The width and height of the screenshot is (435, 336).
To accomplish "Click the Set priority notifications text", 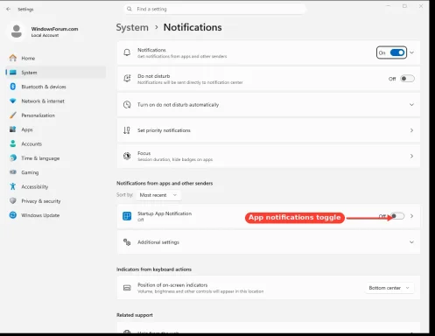I will 164,130.
